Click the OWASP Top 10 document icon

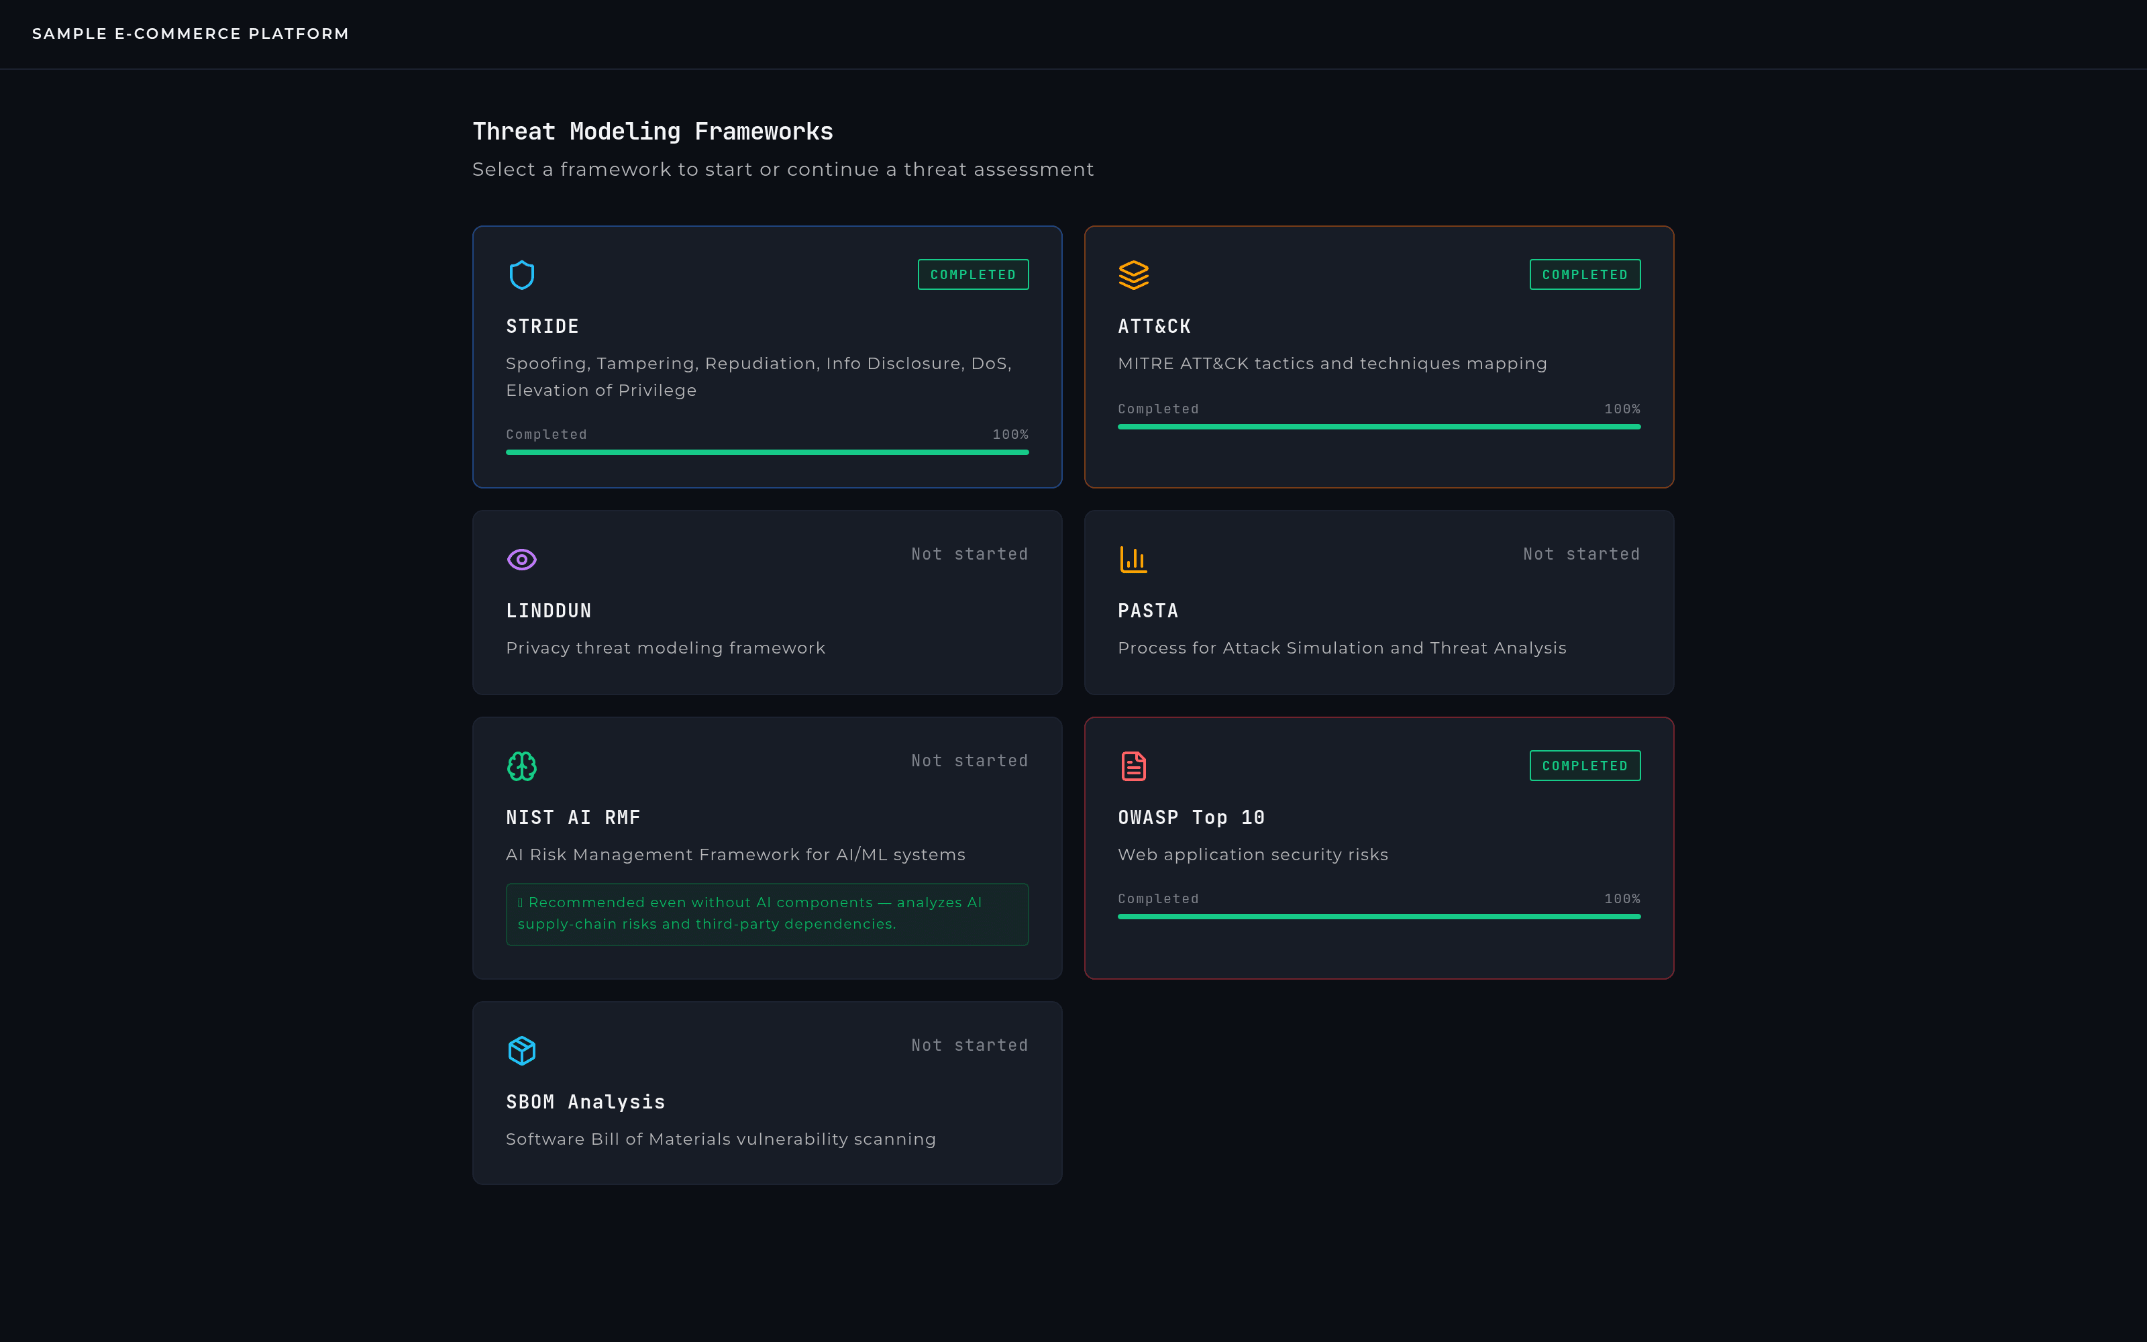(x=1134, y=766)
